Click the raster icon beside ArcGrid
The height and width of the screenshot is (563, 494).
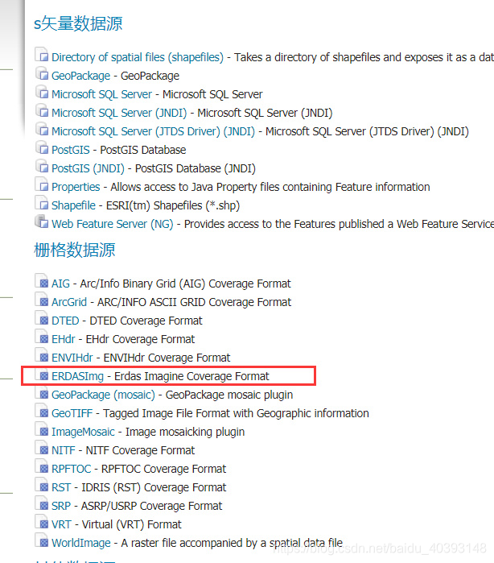click(42, 300)
